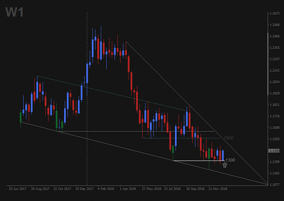The height and width of the screenshot is (201, 284).
Task: Click the gray up arrow marker
Action: [x=225, y=165]
